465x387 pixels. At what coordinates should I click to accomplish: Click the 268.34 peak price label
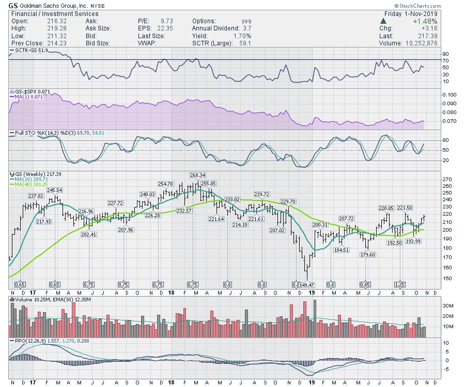click(x=198, y=175)
